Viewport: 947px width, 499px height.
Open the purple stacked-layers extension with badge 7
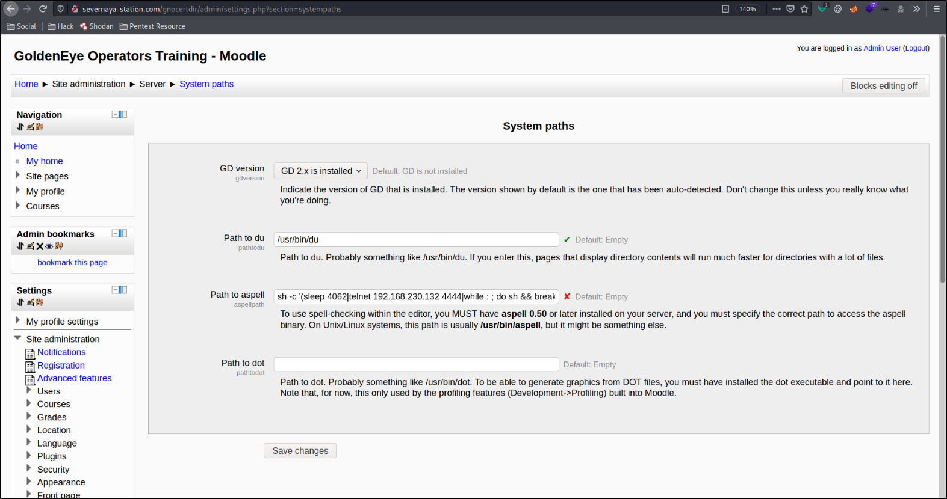coord(870,8)
